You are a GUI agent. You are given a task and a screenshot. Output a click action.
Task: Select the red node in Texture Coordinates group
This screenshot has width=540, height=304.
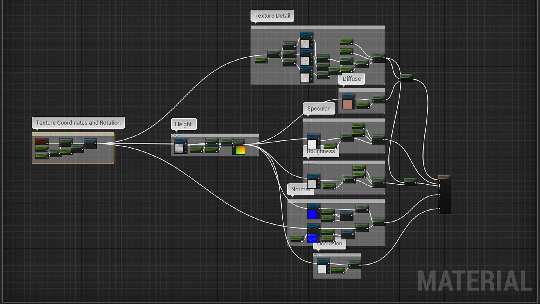pyautogui.click(x=42, y=141)
